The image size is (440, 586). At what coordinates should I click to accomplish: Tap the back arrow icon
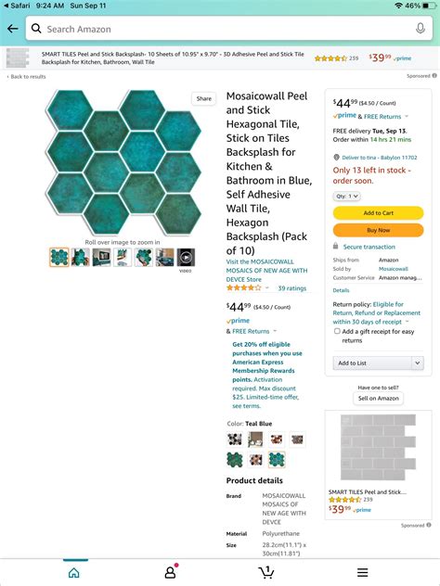pos(13,29)
